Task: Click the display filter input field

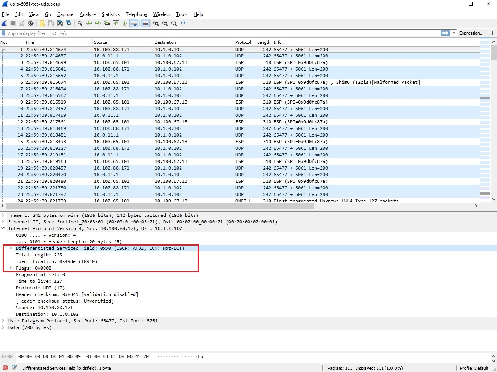Action: 194,33
